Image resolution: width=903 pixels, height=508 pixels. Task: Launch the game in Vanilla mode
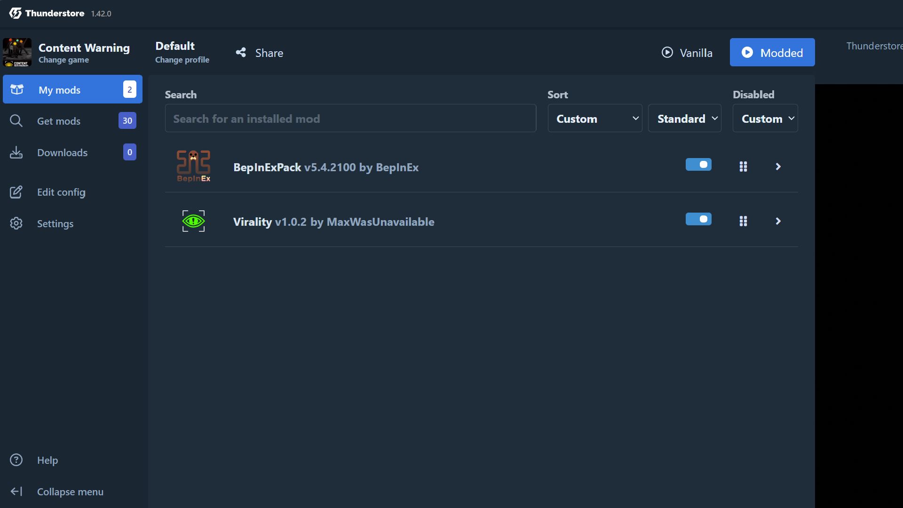(687, 52)
